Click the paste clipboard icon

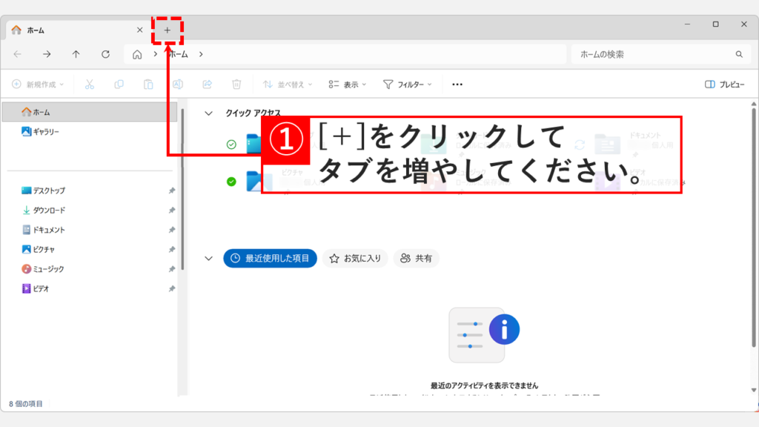click(148, 85)
